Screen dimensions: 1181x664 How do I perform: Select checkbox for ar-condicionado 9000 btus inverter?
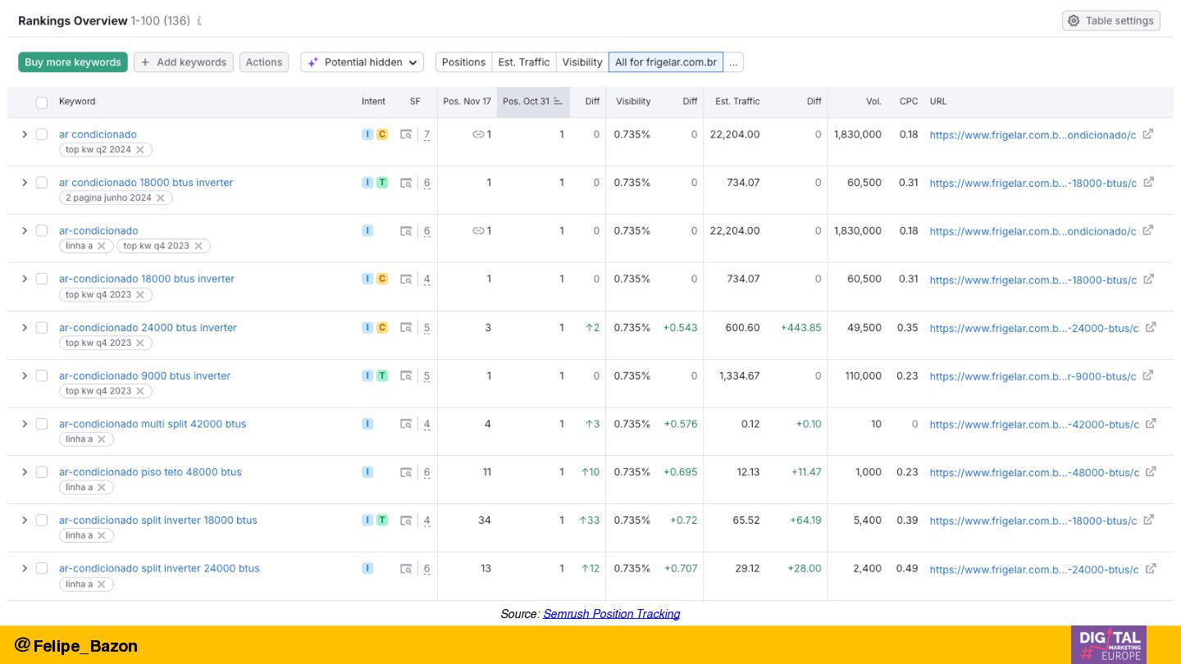(42, 375)
